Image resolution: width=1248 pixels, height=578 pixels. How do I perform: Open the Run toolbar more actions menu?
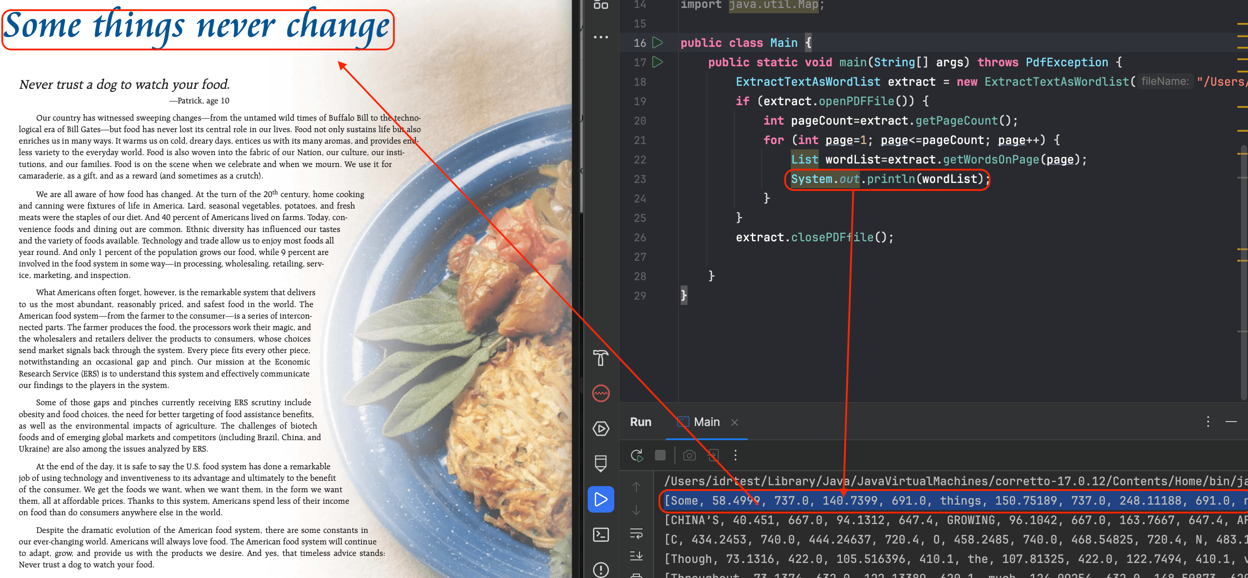click(x=736, y=455)
